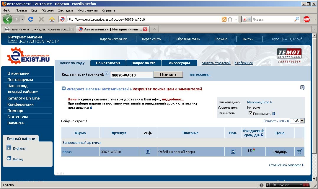
Task: Click the volume bar in the status bar player
Action: coord(306,185)
